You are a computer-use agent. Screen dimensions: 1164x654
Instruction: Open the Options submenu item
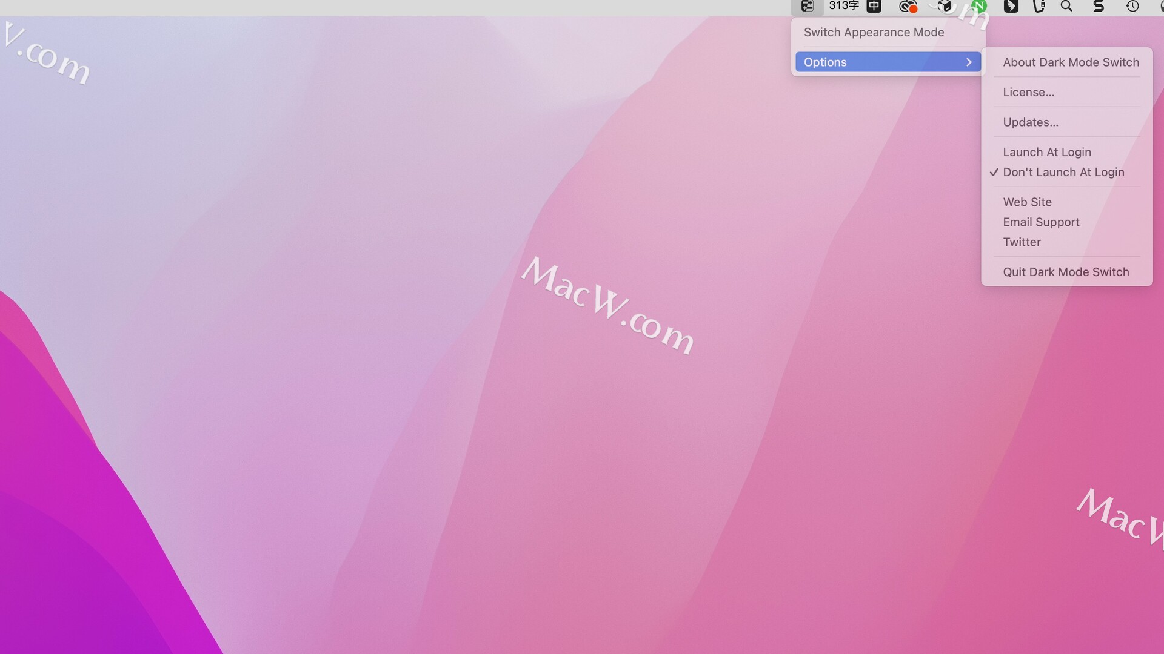pos(888,62)
